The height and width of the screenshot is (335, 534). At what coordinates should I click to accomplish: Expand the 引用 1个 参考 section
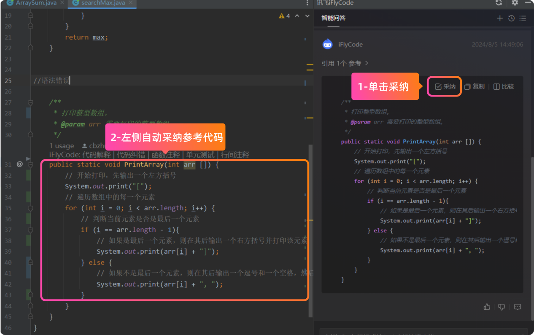pos(345,63)
